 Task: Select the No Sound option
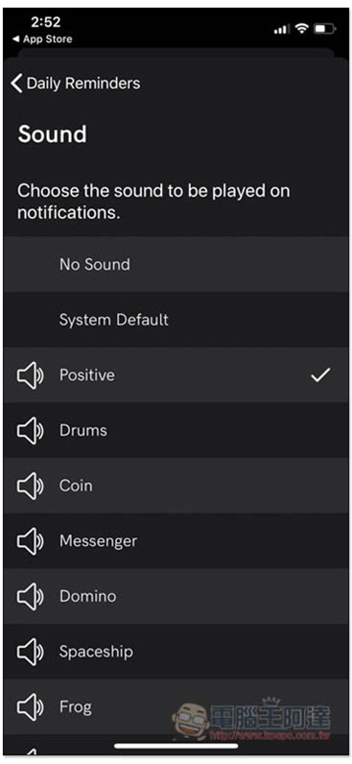point(176,265)
